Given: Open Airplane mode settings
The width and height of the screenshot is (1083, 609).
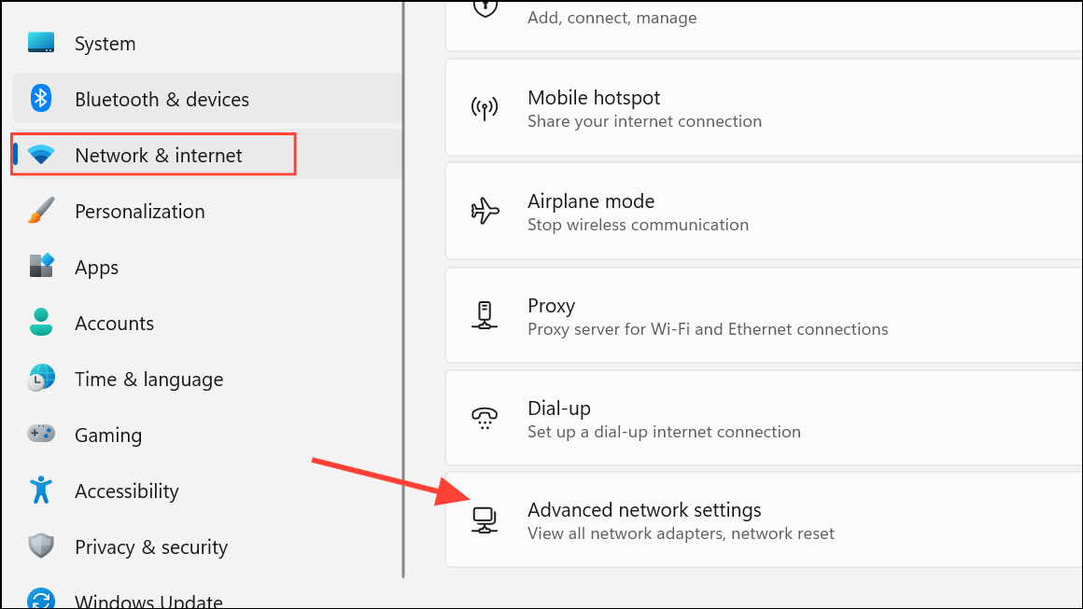Looking at the screenshot, I should pos(764,212).
